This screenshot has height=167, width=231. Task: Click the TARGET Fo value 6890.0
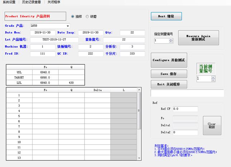pyautogui.click(x=45, y=77)
